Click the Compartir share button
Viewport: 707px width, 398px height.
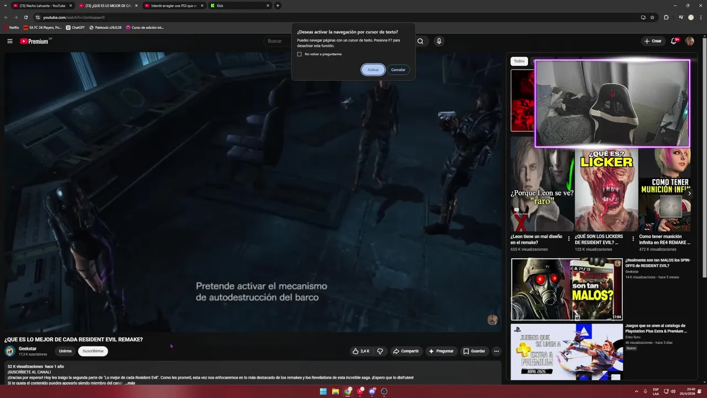[405, 351]
